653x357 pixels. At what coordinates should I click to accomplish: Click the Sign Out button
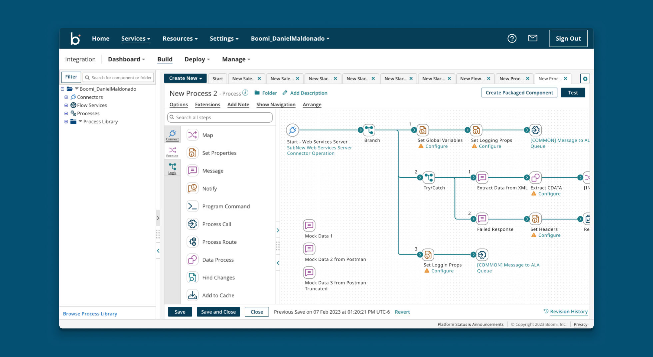568,38
